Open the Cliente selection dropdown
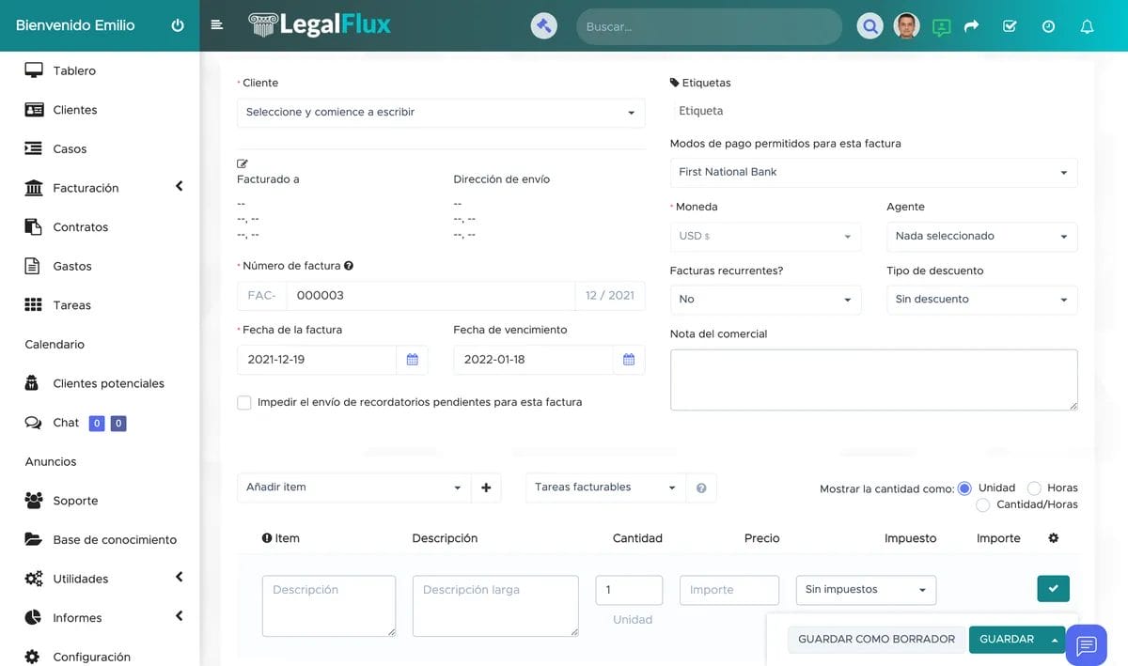 [440, 113]
